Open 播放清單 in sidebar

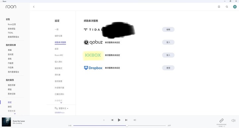click(12, 85)
